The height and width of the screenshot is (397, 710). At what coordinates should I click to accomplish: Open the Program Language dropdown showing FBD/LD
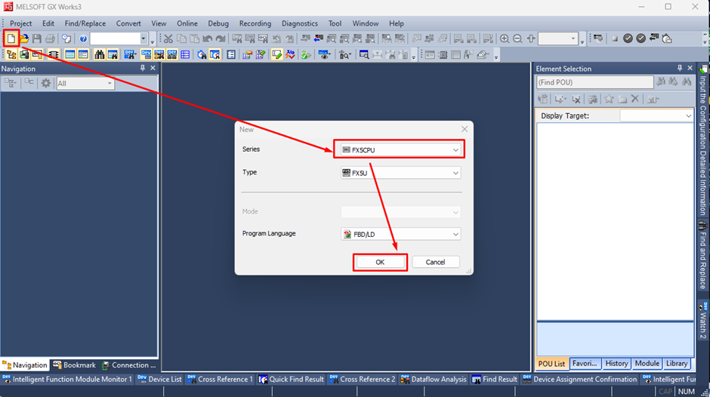[400, 234]
